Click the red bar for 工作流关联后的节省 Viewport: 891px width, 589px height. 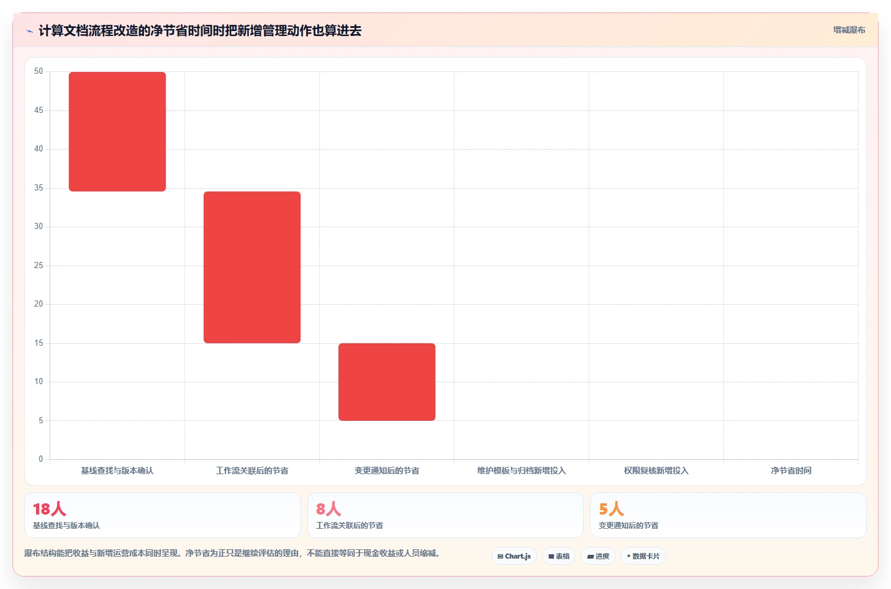point(252,267)
